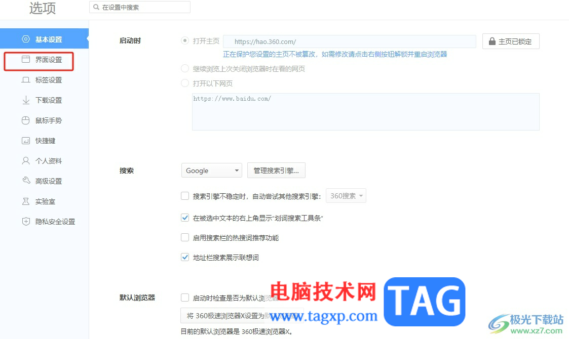Viewport: 569px width, 339px height.
Task: Open 标签设置 menu item
Action: [44, 80]
